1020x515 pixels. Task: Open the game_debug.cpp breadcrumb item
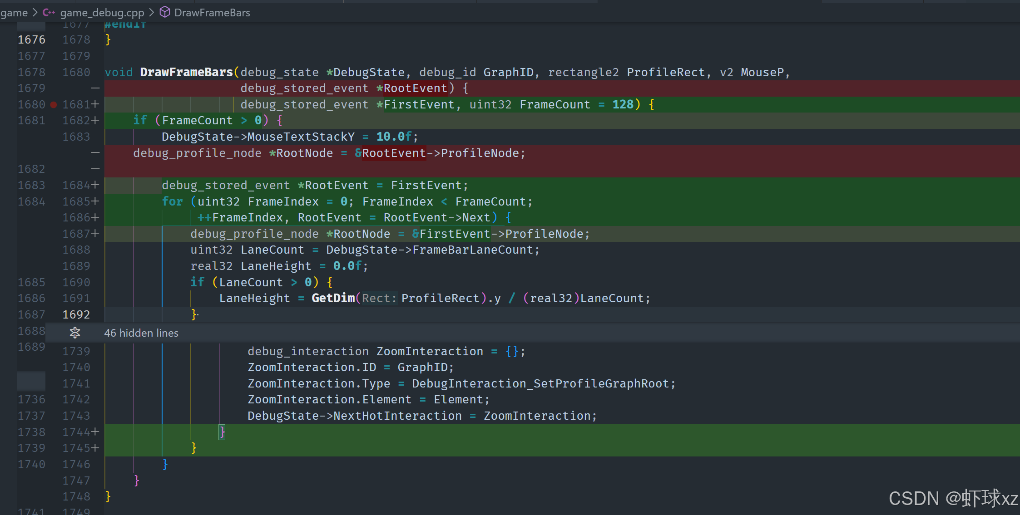tap(102, 13)
